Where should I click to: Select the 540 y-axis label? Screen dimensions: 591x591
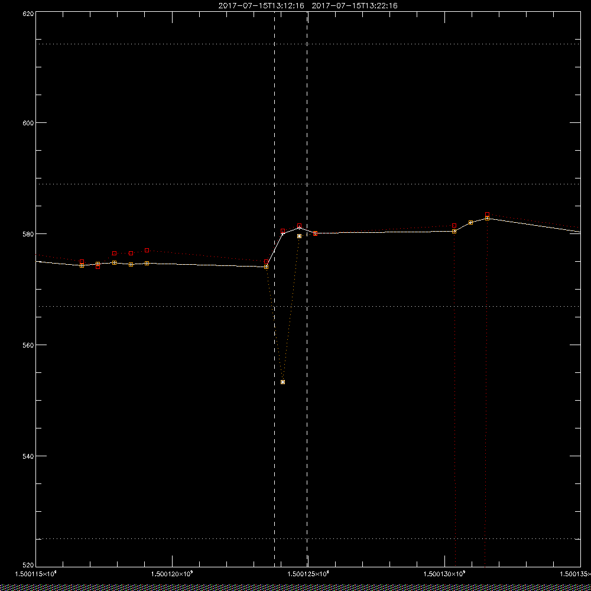pos(28,456)
